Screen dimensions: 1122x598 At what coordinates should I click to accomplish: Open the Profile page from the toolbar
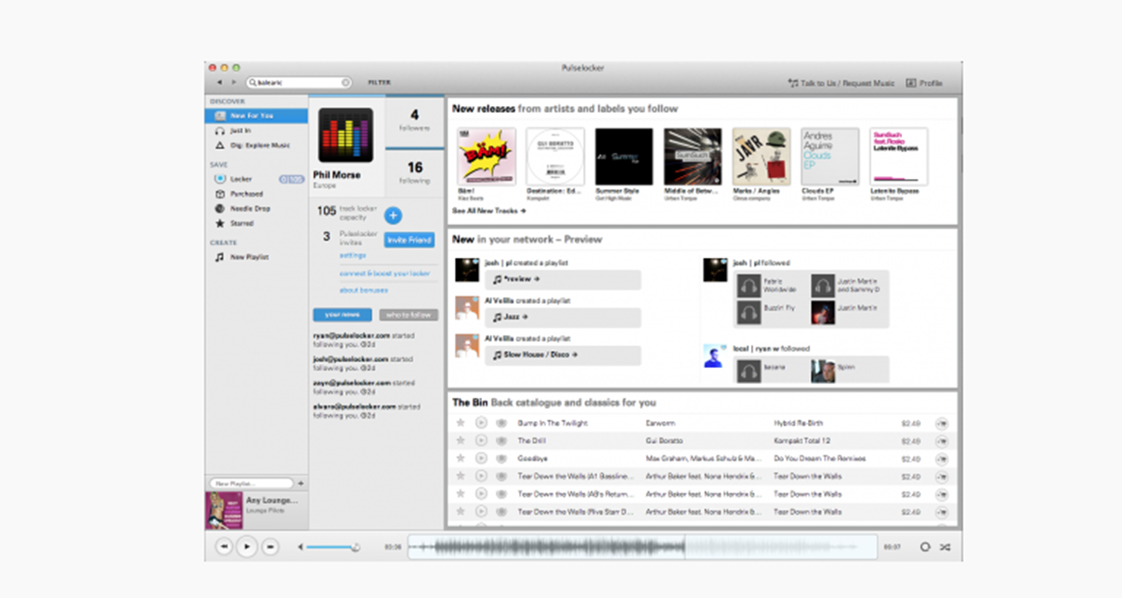pyautogui.click(x=925, y=83)
